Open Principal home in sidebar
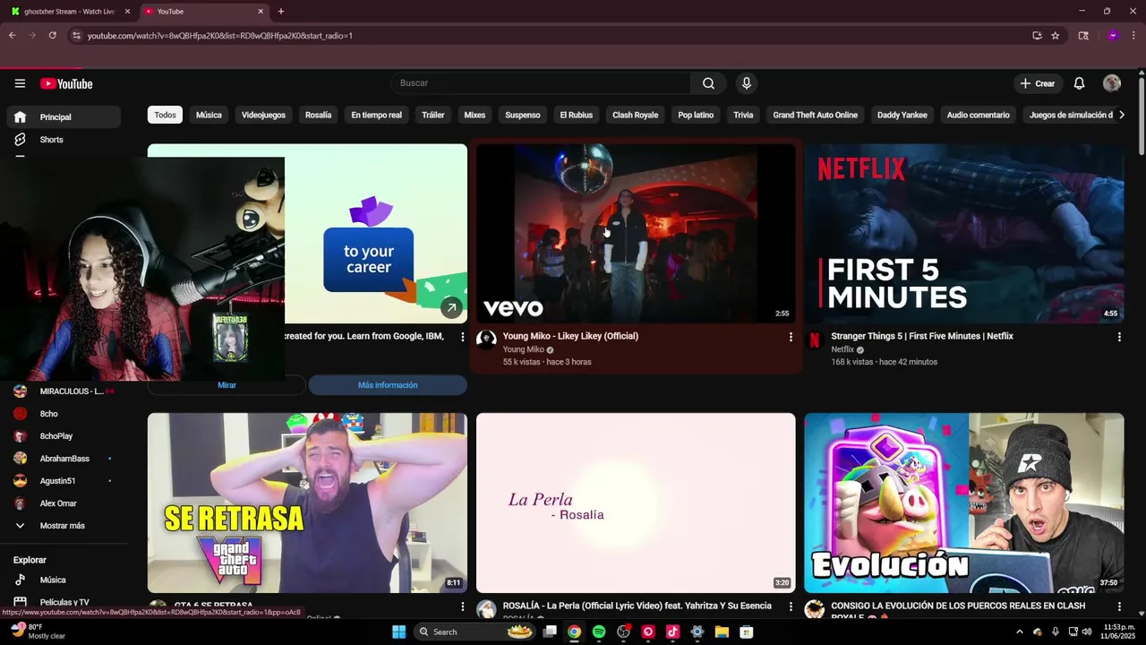This screenshot has width=1146, height=645. tap(64, 117)
